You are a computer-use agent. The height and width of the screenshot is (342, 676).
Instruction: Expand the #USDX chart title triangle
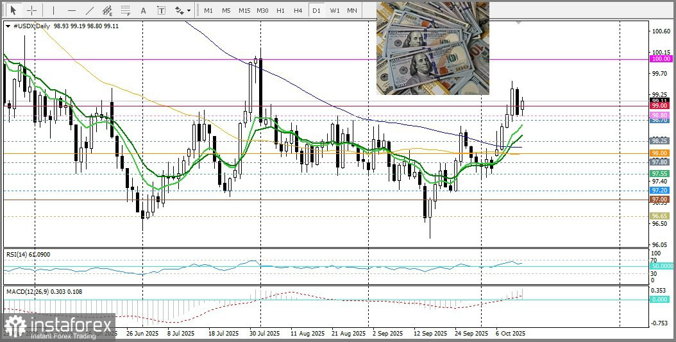coord(8,26)
